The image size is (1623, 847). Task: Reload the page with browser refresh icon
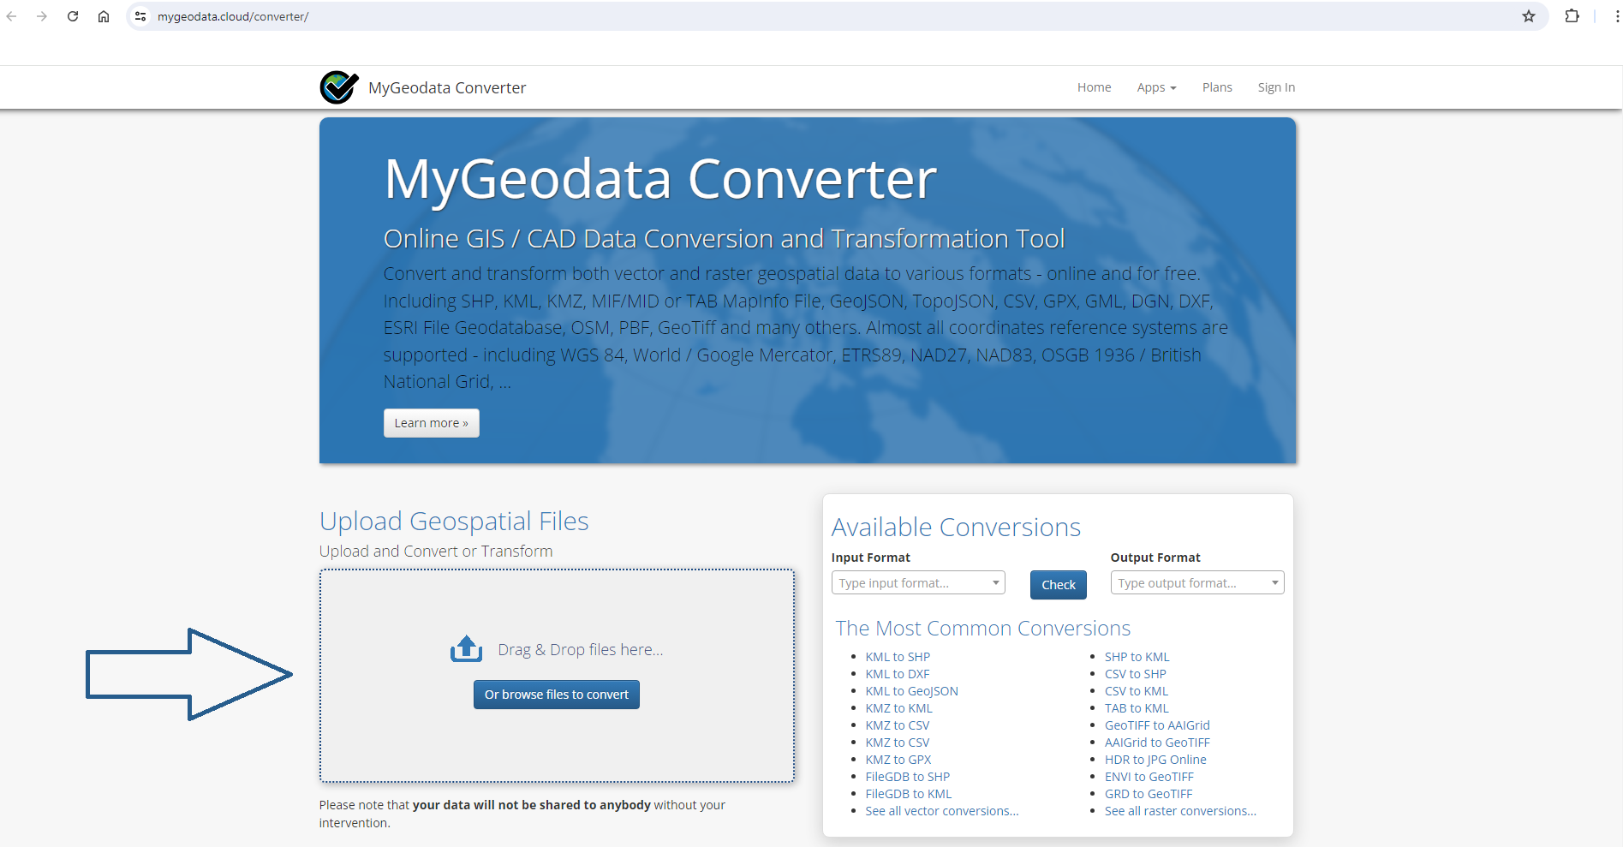(x=73, y=16)
